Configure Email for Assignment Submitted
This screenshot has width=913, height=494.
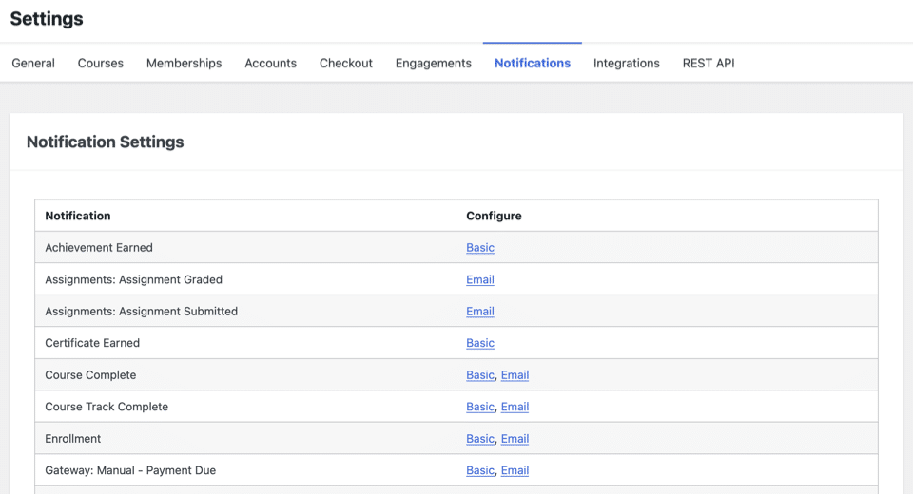pos(480,312)
